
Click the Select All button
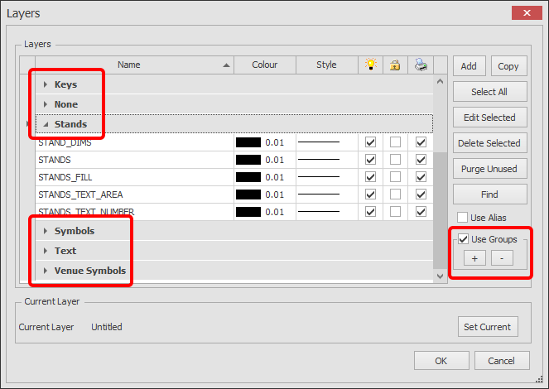(490, 92)
